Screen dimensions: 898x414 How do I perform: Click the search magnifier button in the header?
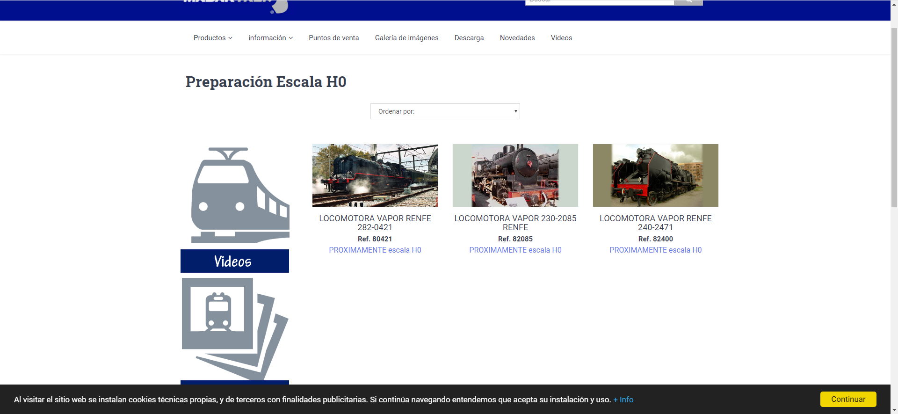pyautogui.click(x=688, y=2)
